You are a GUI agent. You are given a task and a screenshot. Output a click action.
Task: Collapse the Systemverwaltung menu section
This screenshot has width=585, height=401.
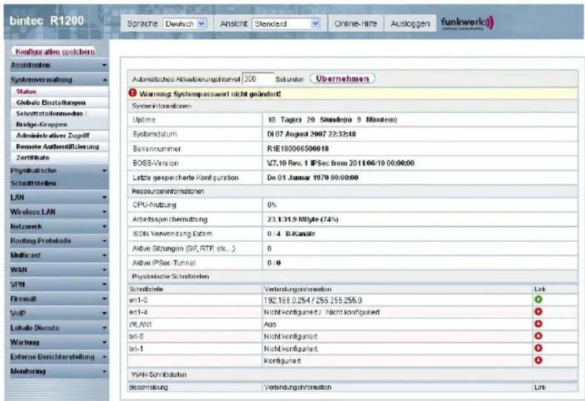[58, 80]
